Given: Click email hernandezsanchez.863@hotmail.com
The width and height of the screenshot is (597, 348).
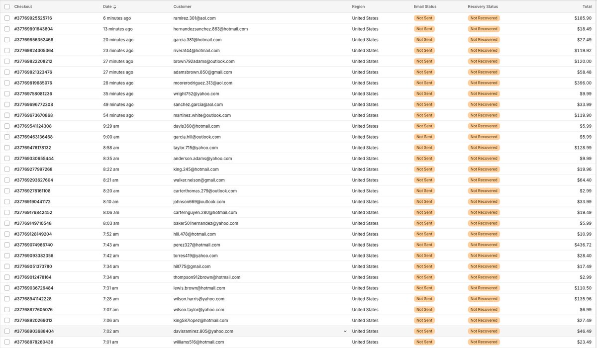Looking at the screenshot, I should 210,29.
